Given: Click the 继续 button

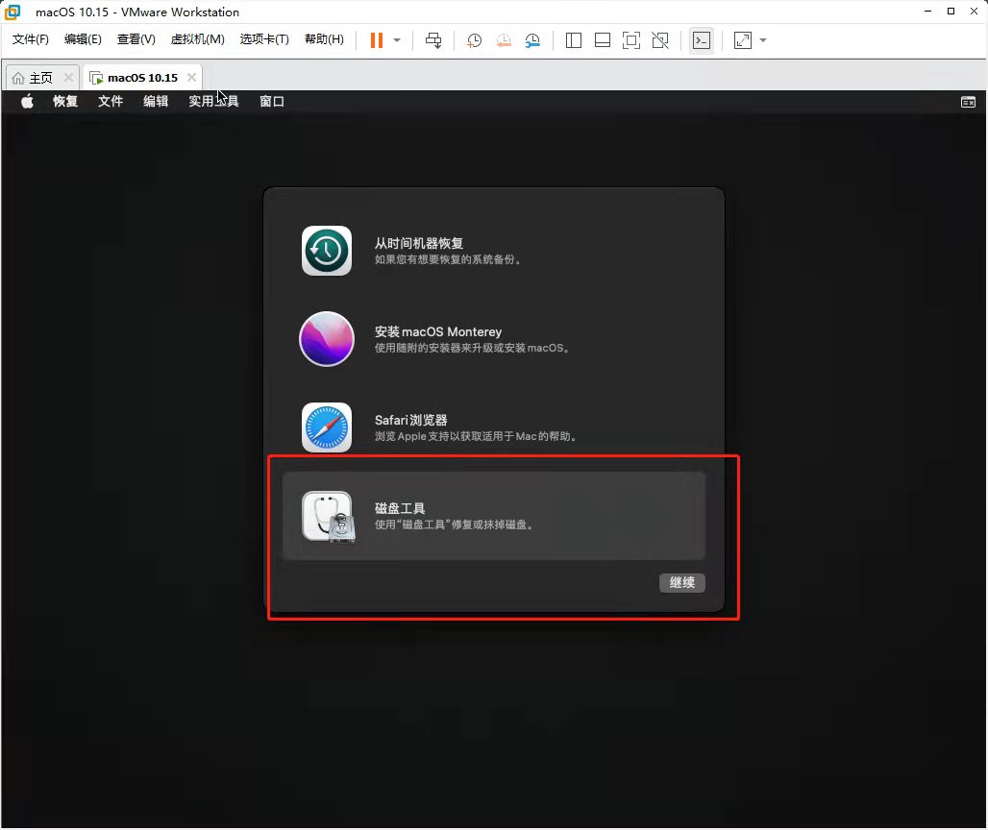Looking at the screenshot, I should (x=681, y=582).
